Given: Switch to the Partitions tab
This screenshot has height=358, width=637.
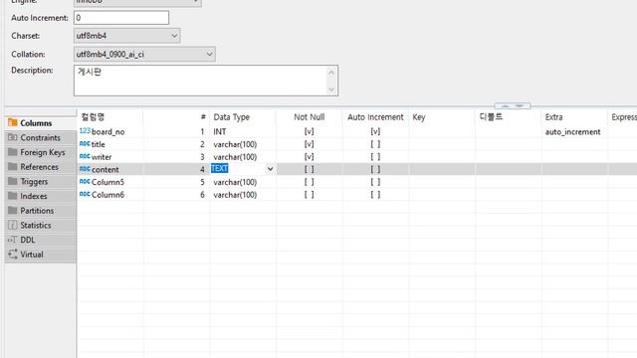Looking at the screenshot, I should pyautogui.click(x=40, y=211).
